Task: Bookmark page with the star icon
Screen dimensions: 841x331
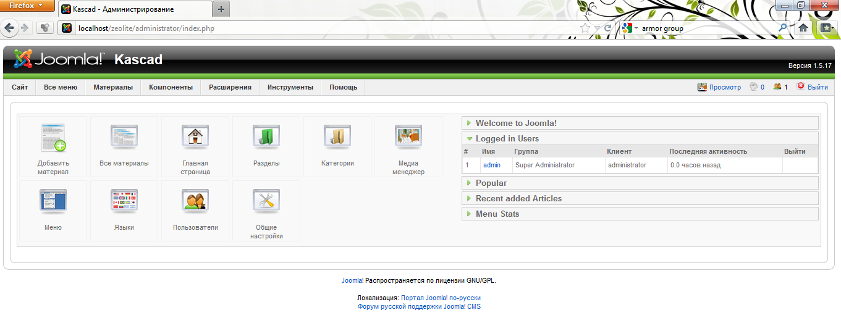Action: pos(586,28)
